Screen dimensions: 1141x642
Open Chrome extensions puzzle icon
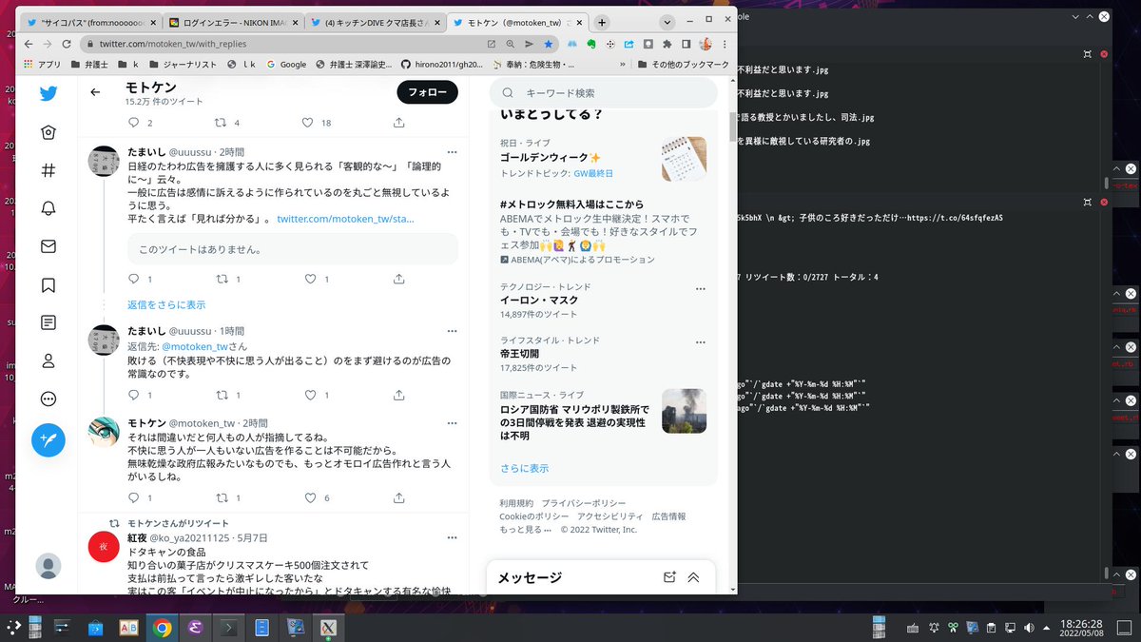667,44
